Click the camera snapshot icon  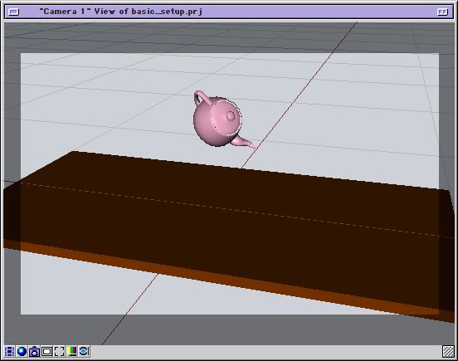coord(34,351)
